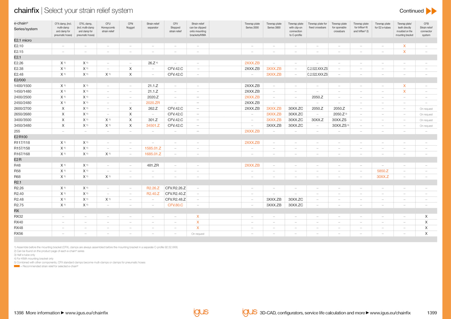Click the orange 'CFV.80.C' value
The image size is (451, 319).
pyautogui.click(x=175, y=205)
